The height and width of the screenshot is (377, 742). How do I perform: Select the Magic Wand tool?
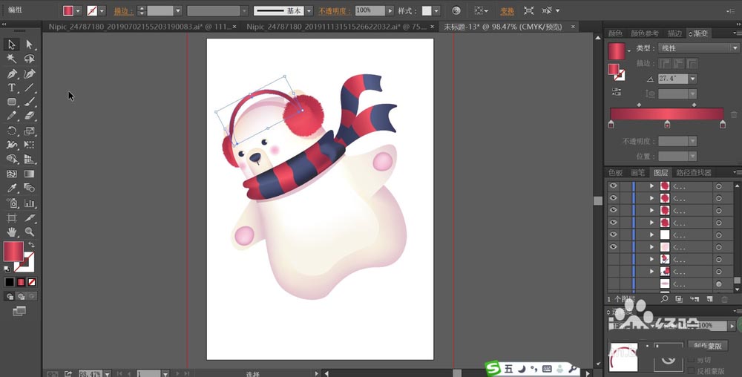[x=12, y=59]
